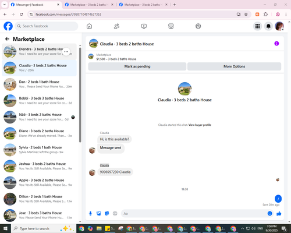Send a thumbs up like
This screenshot has width=291, height=233.
pos(279,214)
